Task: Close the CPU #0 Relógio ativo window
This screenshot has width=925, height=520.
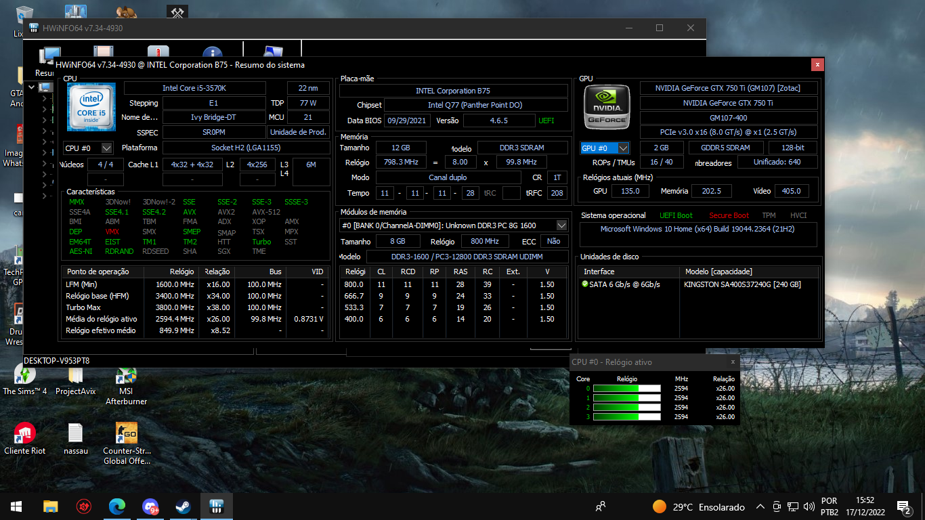Action: click(732, 362)
